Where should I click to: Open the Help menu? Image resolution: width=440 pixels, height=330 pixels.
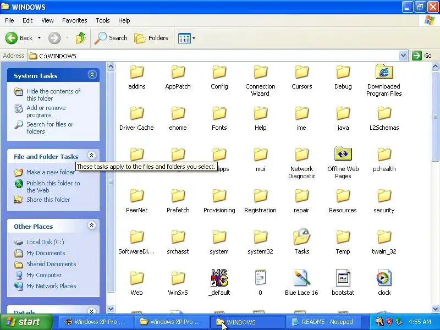coord(124,20)
